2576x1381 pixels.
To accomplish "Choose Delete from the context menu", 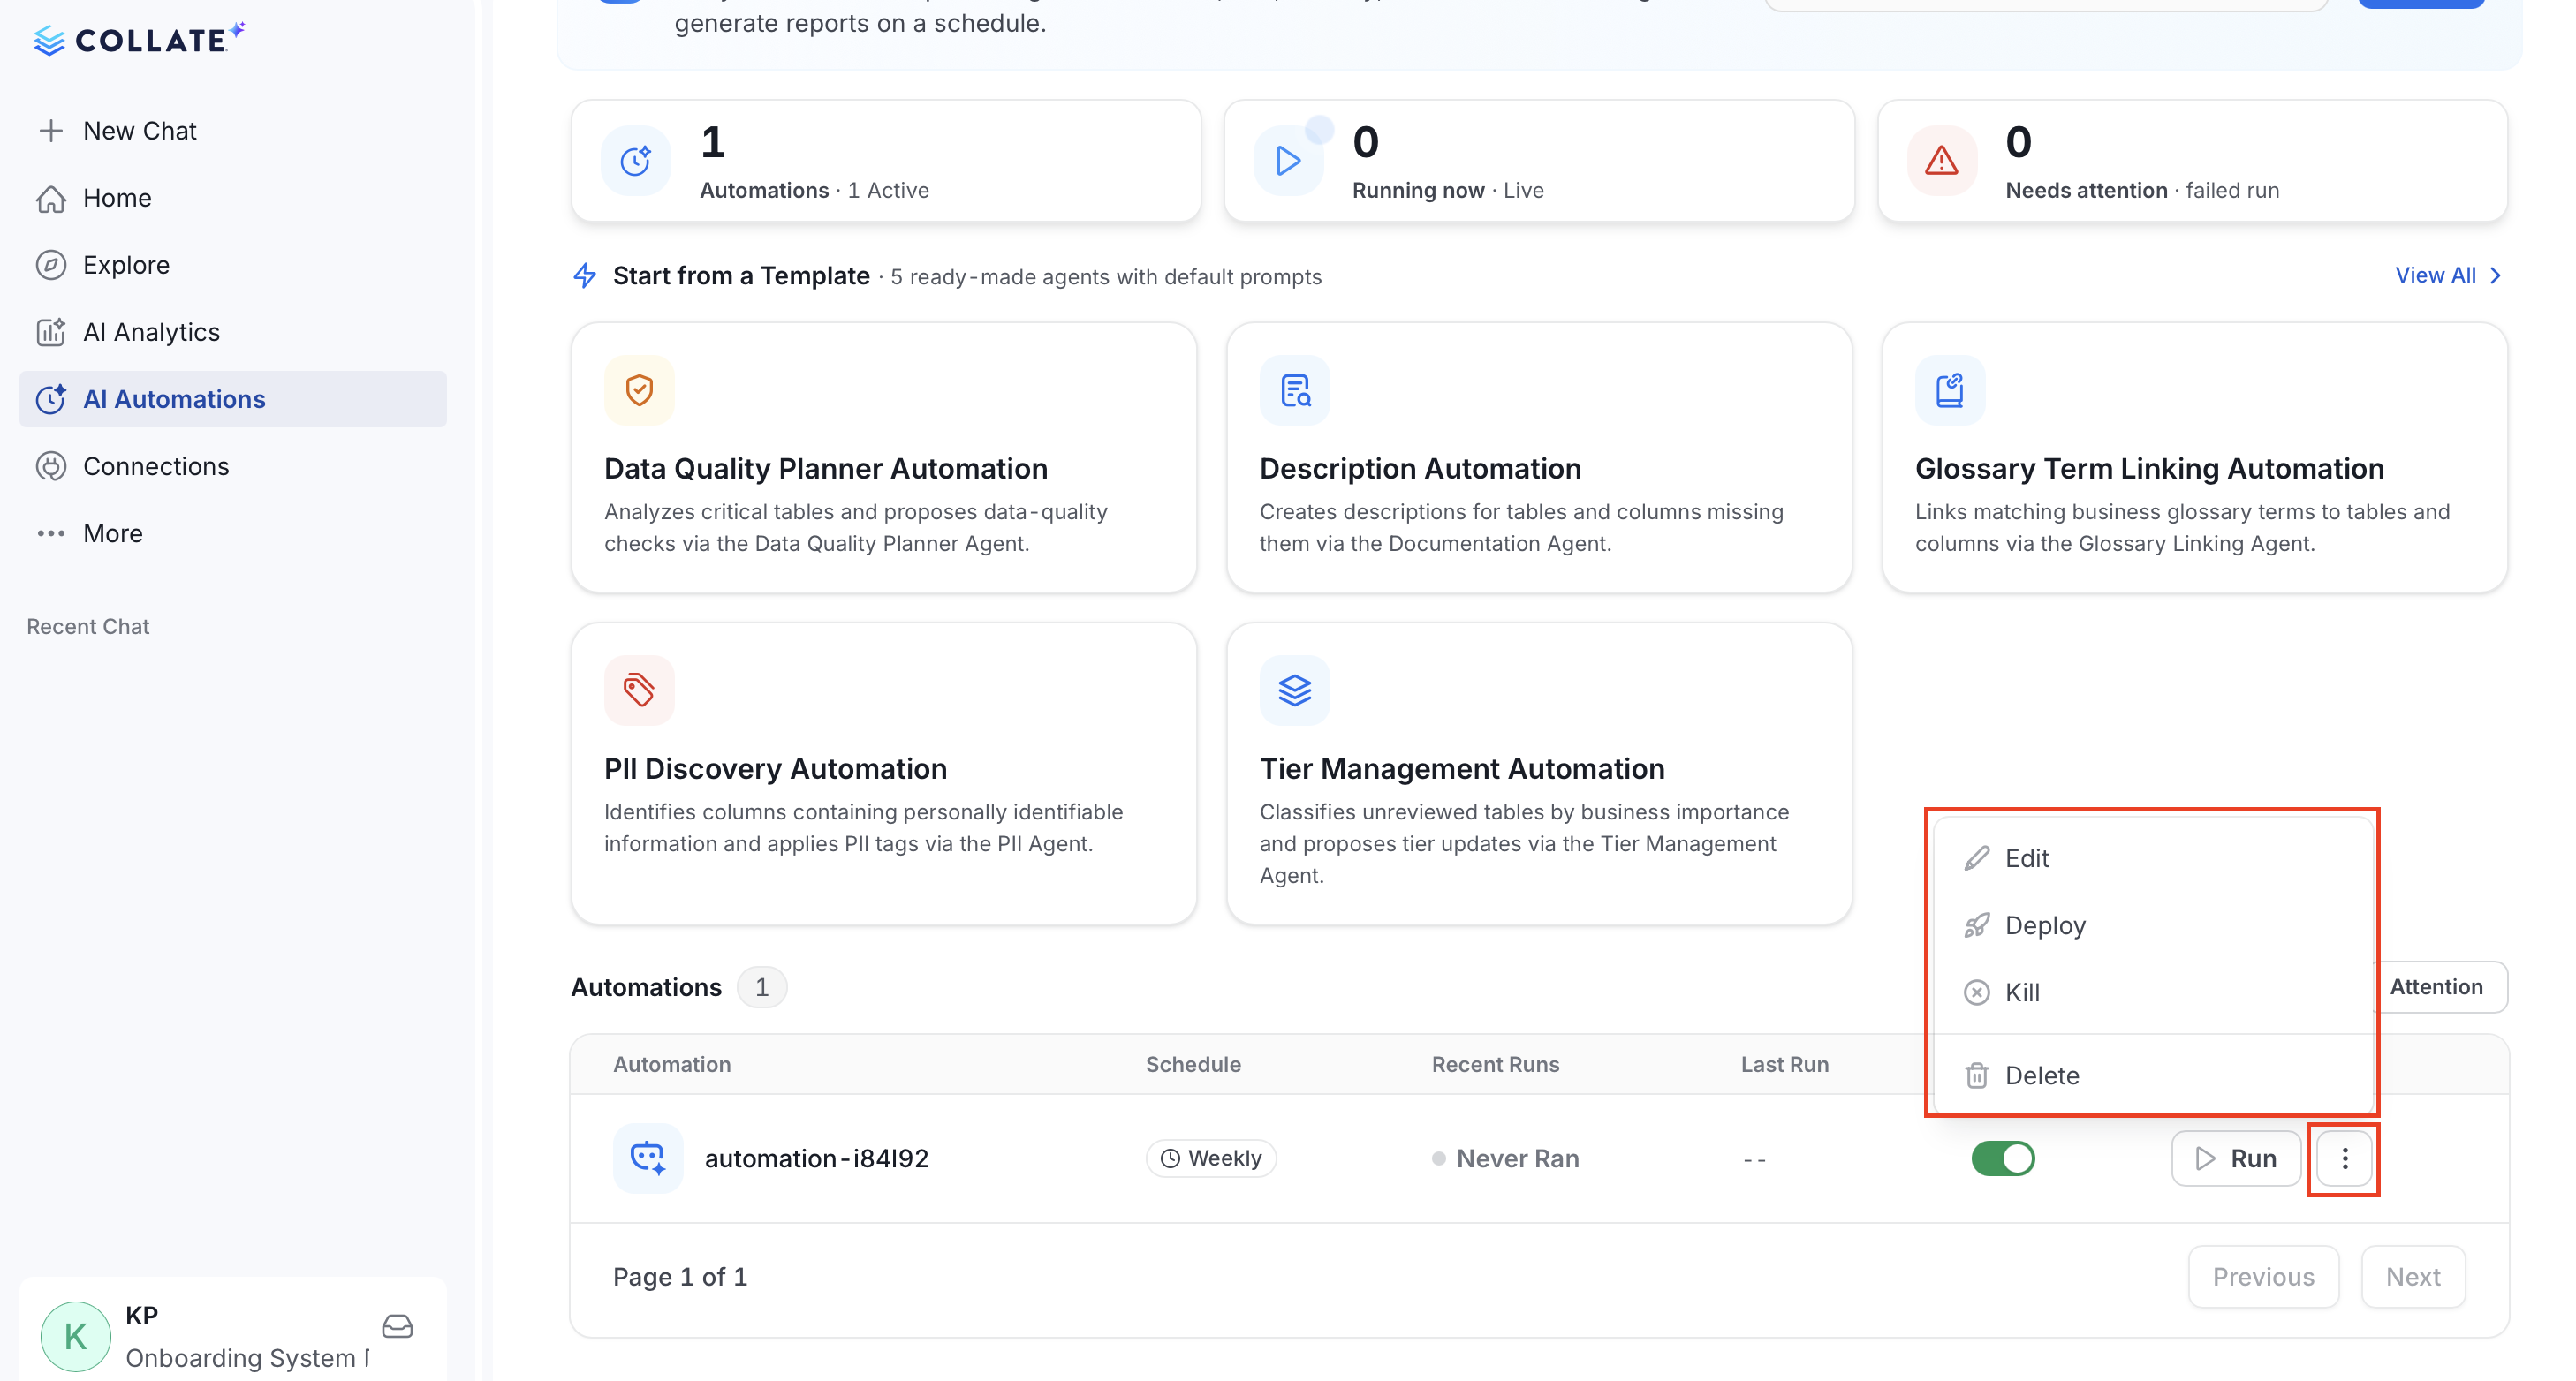I will [x=2153, y=1075].
